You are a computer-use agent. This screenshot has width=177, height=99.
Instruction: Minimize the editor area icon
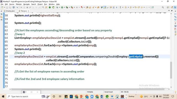(x=169, y=10)
